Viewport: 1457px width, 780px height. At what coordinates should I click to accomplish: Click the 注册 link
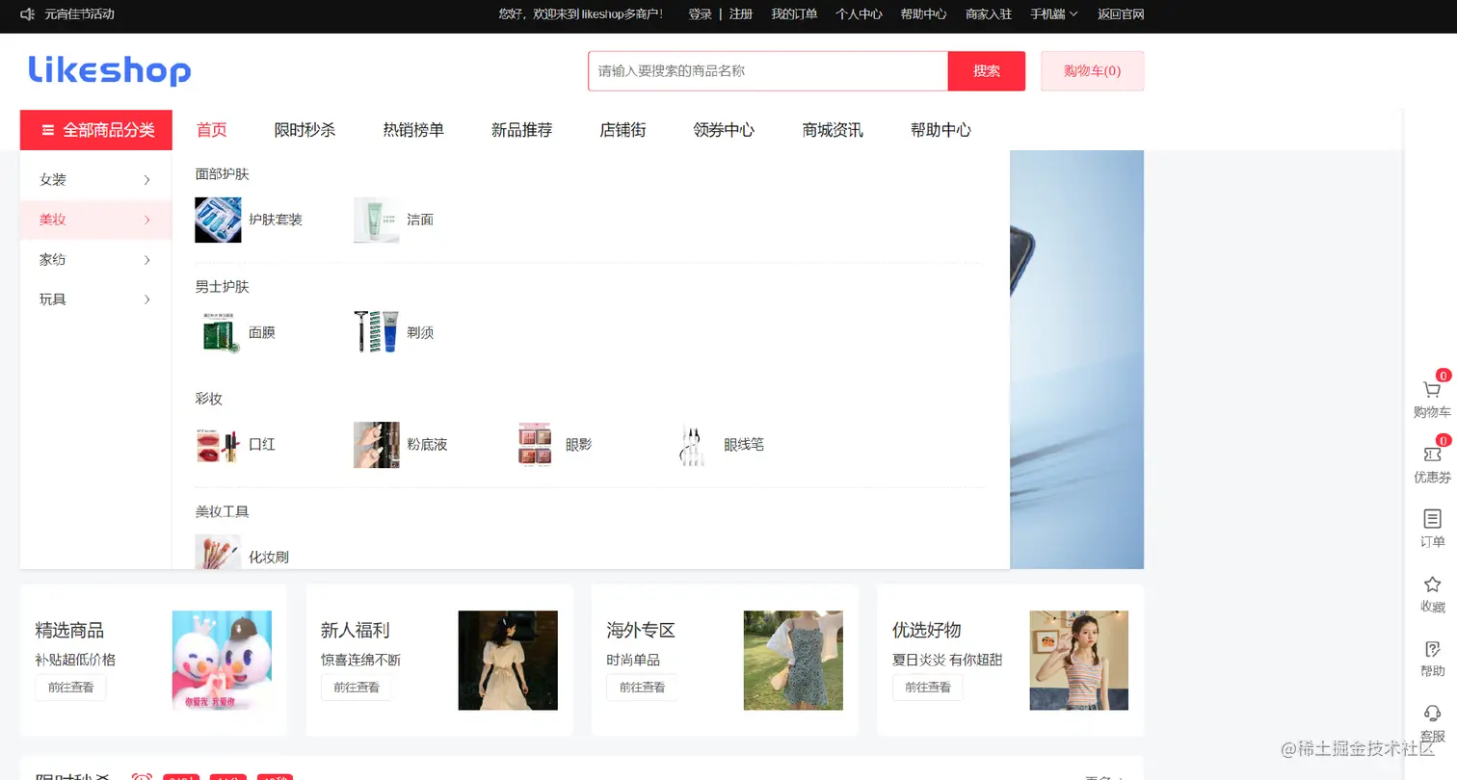(741, 14)
